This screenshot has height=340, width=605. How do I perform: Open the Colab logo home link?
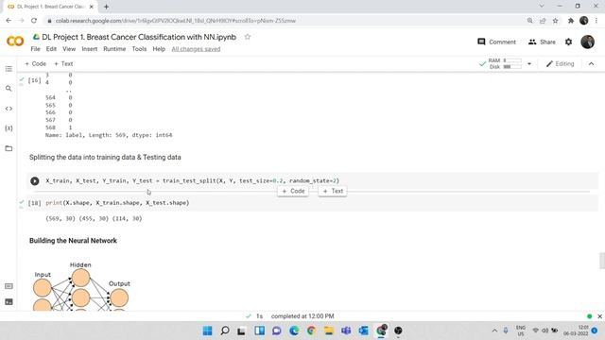(15, 42)
